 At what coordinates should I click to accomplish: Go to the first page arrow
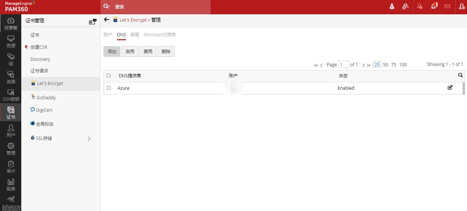[315, 65]
